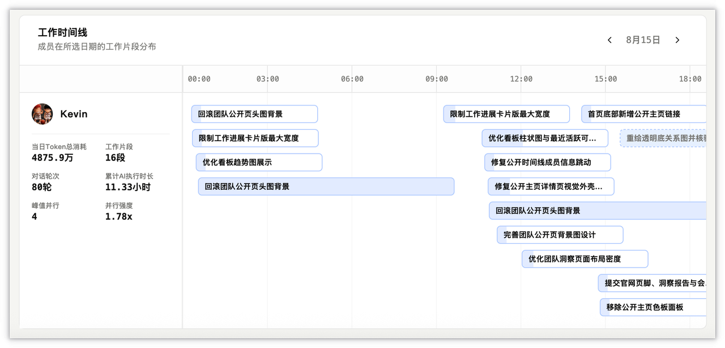Click the AI execution duration 11.33小时

click(128, 187)
